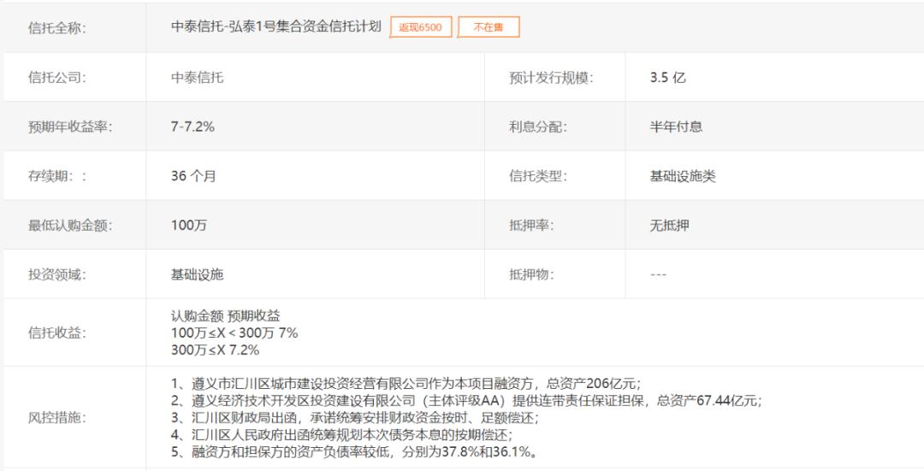Viewport: 924px width, 471px height.
Task: Click the 最低认购金额 label
Action: pos(69,226)
